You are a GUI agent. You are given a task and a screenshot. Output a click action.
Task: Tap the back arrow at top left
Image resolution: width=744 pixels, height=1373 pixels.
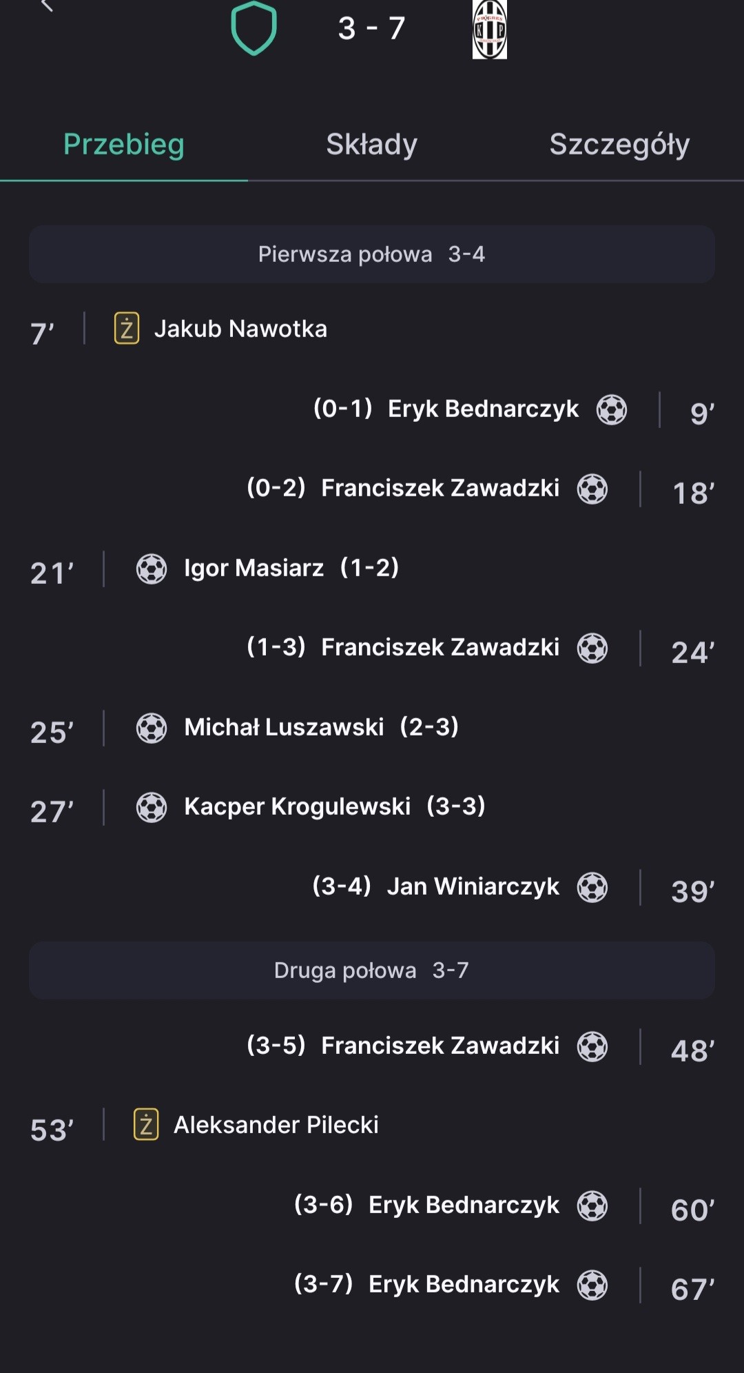[47, 6]
